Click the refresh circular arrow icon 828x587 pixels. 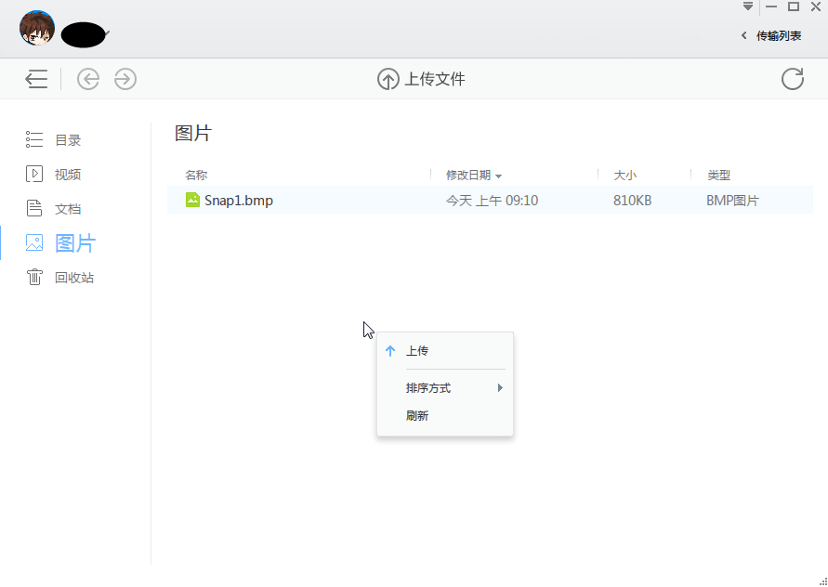coord(793,79)
